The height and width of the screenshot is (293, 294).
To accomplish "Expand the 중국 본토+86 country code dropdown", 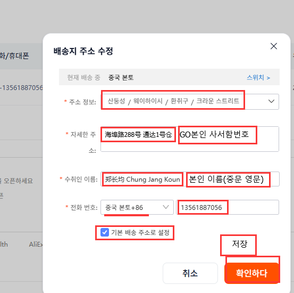I will pos(137,207).
